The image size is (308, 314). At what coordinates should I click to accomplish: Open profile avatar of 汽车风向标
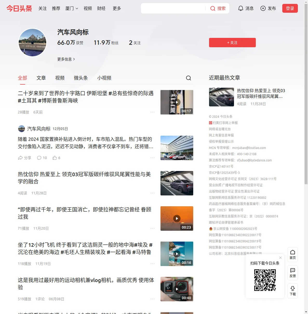pyautogui.click(x=32, y=43)
